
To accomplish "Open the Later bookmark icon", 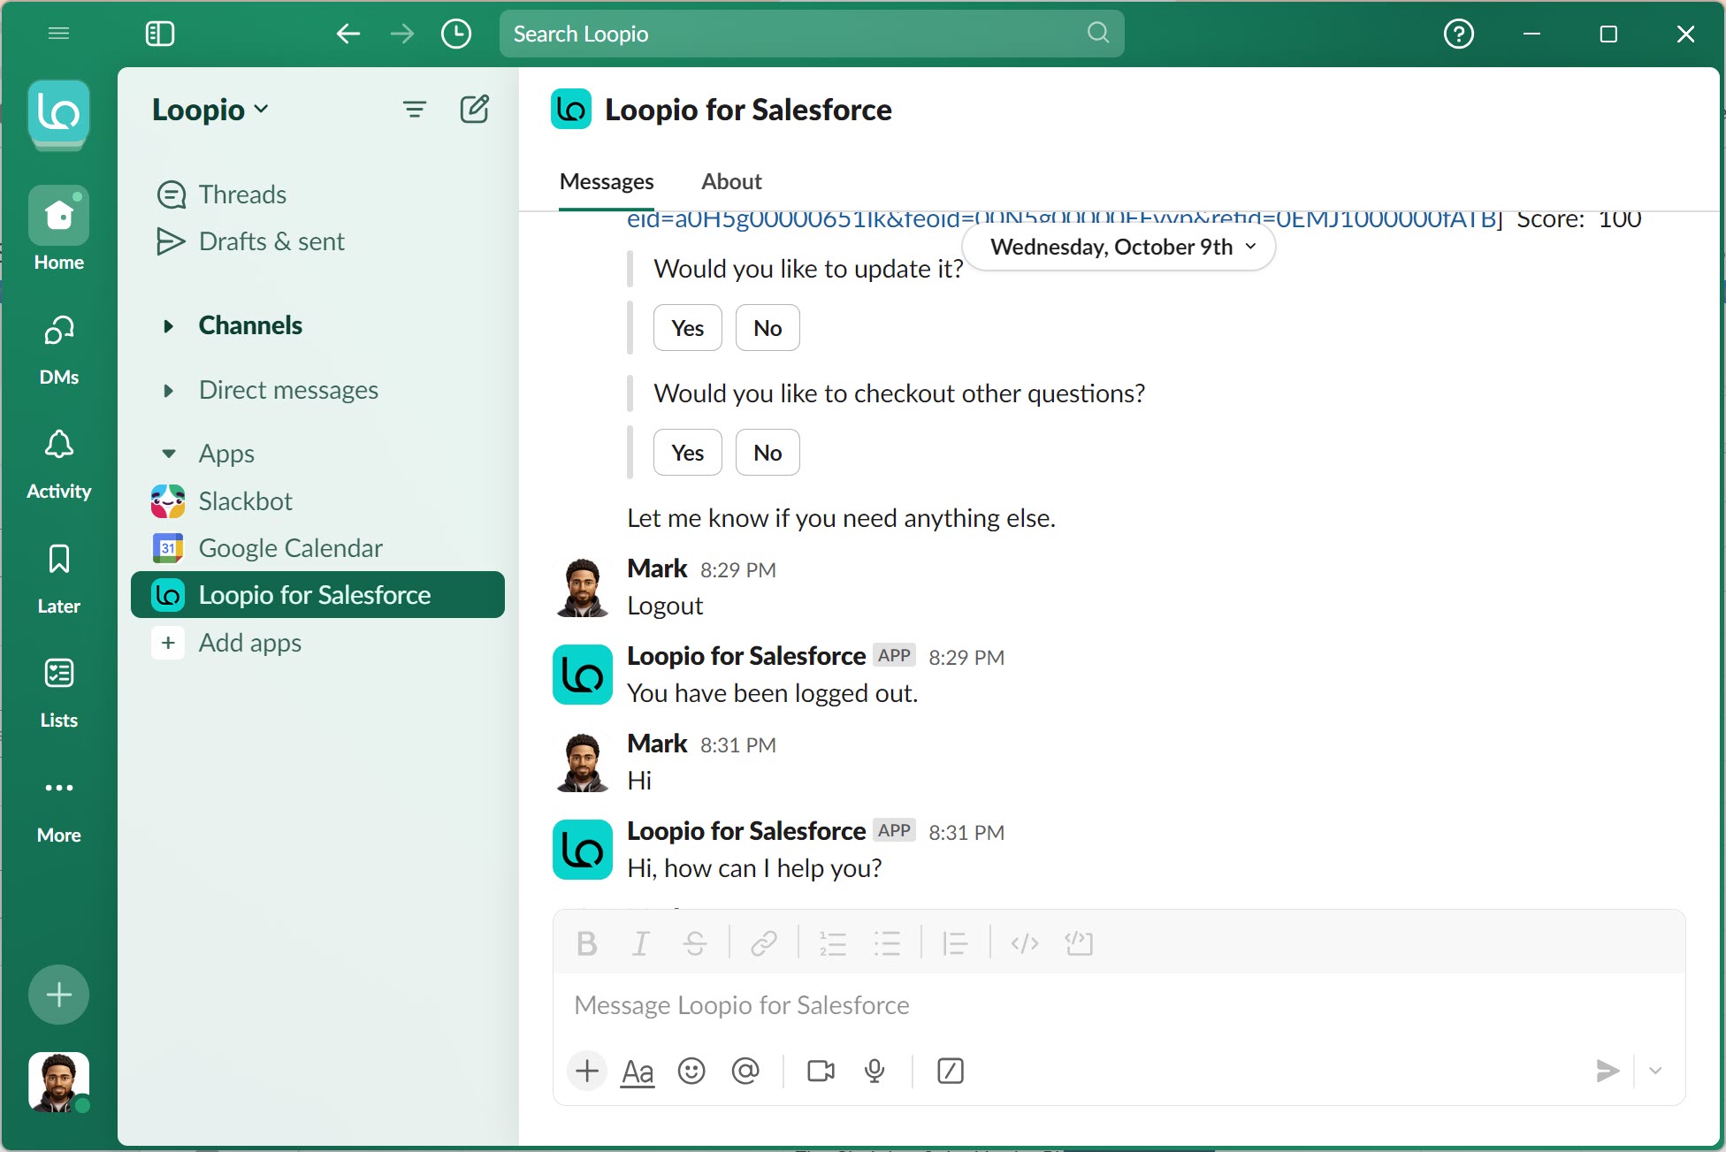I will click(58, 579).
